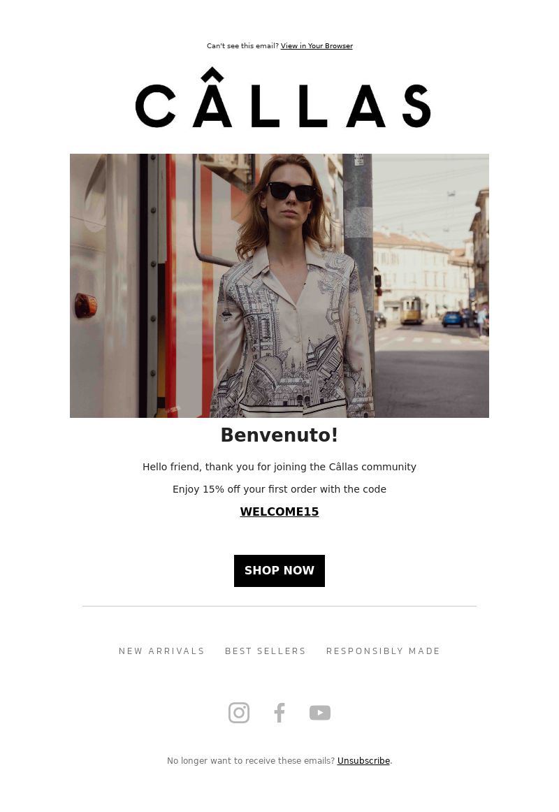Viewport: 559px width, 812px height.
Task: Click the Unsubscribe link
Action: click(363, 761)
